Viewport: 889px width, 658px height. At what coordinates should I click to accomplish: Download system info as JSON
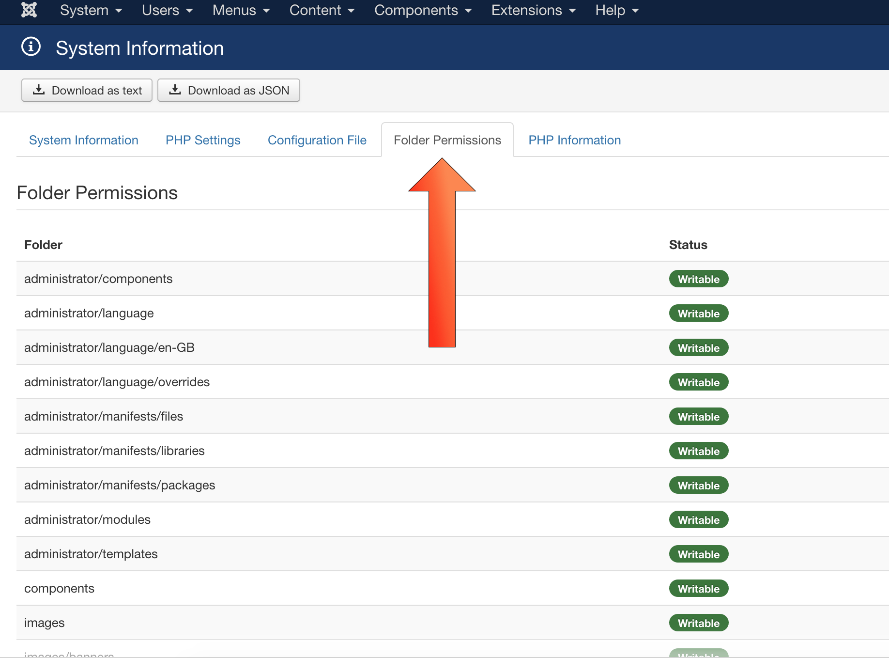(x=229, y=90)
